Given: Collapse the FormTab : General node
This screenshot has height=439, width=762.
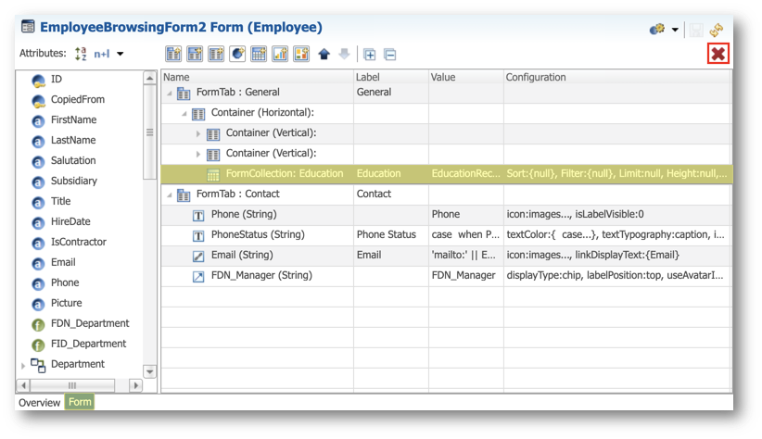Looking at the screenshot, I should [x=170, y=93].
